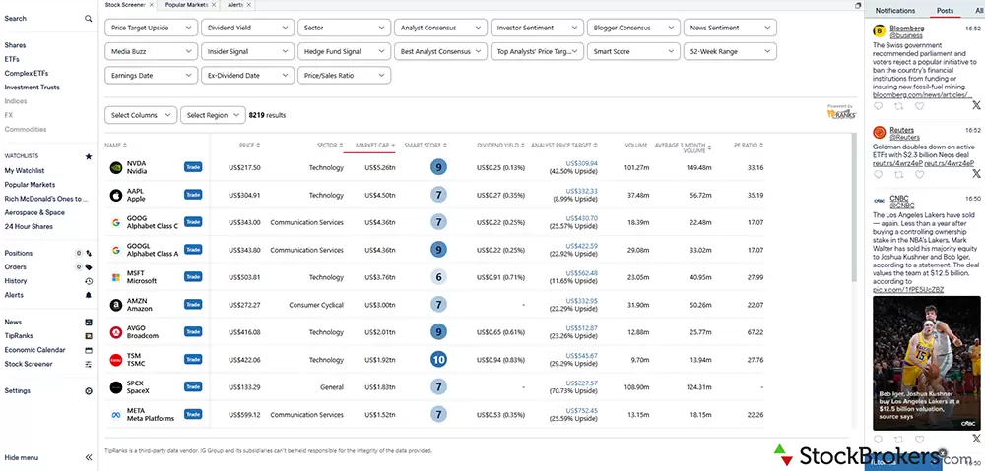Open the Smart Score filter dropdown
The width and height of the screenshot is (985, 471).
(x=633, y=51)
